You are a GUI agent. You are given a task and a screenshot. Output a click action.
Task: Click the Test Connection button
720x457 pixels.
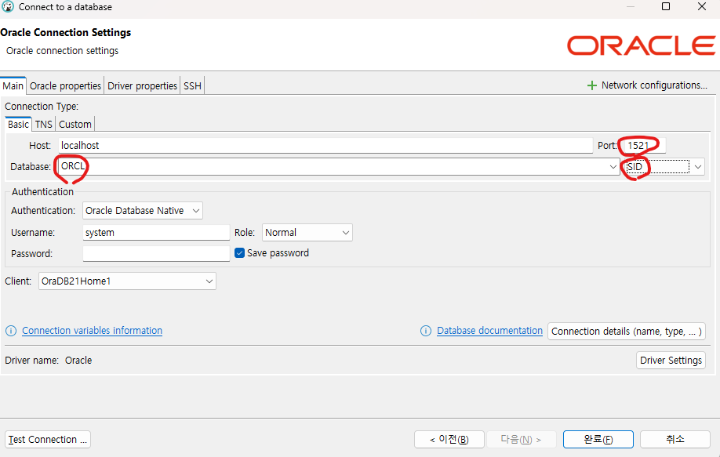48,440
